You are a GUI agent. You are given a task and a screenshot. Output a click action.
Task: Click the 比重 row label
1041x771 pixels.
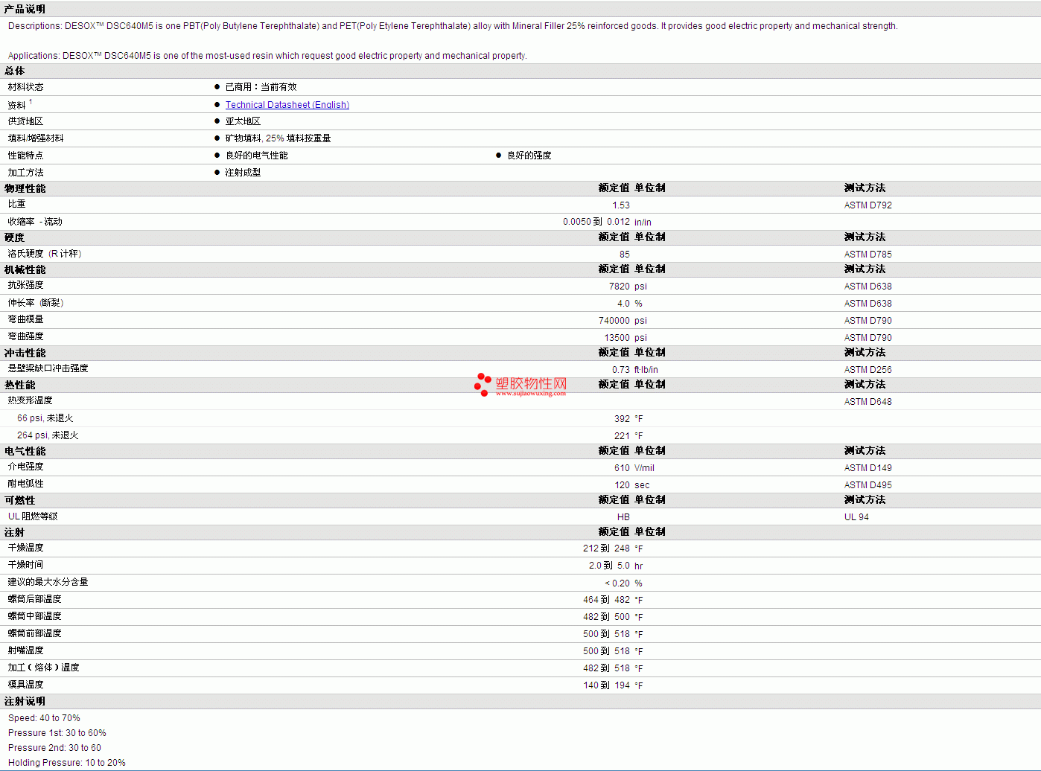(17, 204)
